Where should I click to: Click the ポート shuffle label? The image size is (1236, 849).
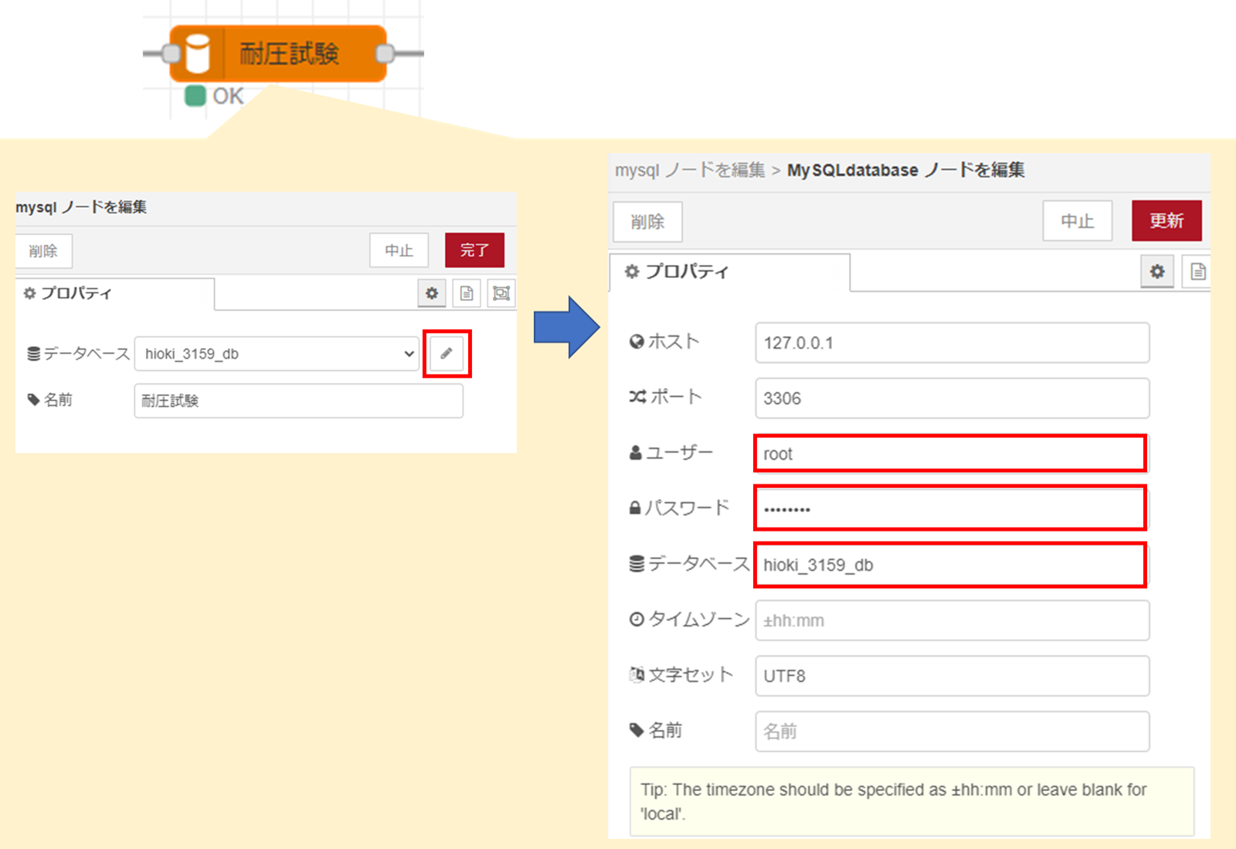665,396
